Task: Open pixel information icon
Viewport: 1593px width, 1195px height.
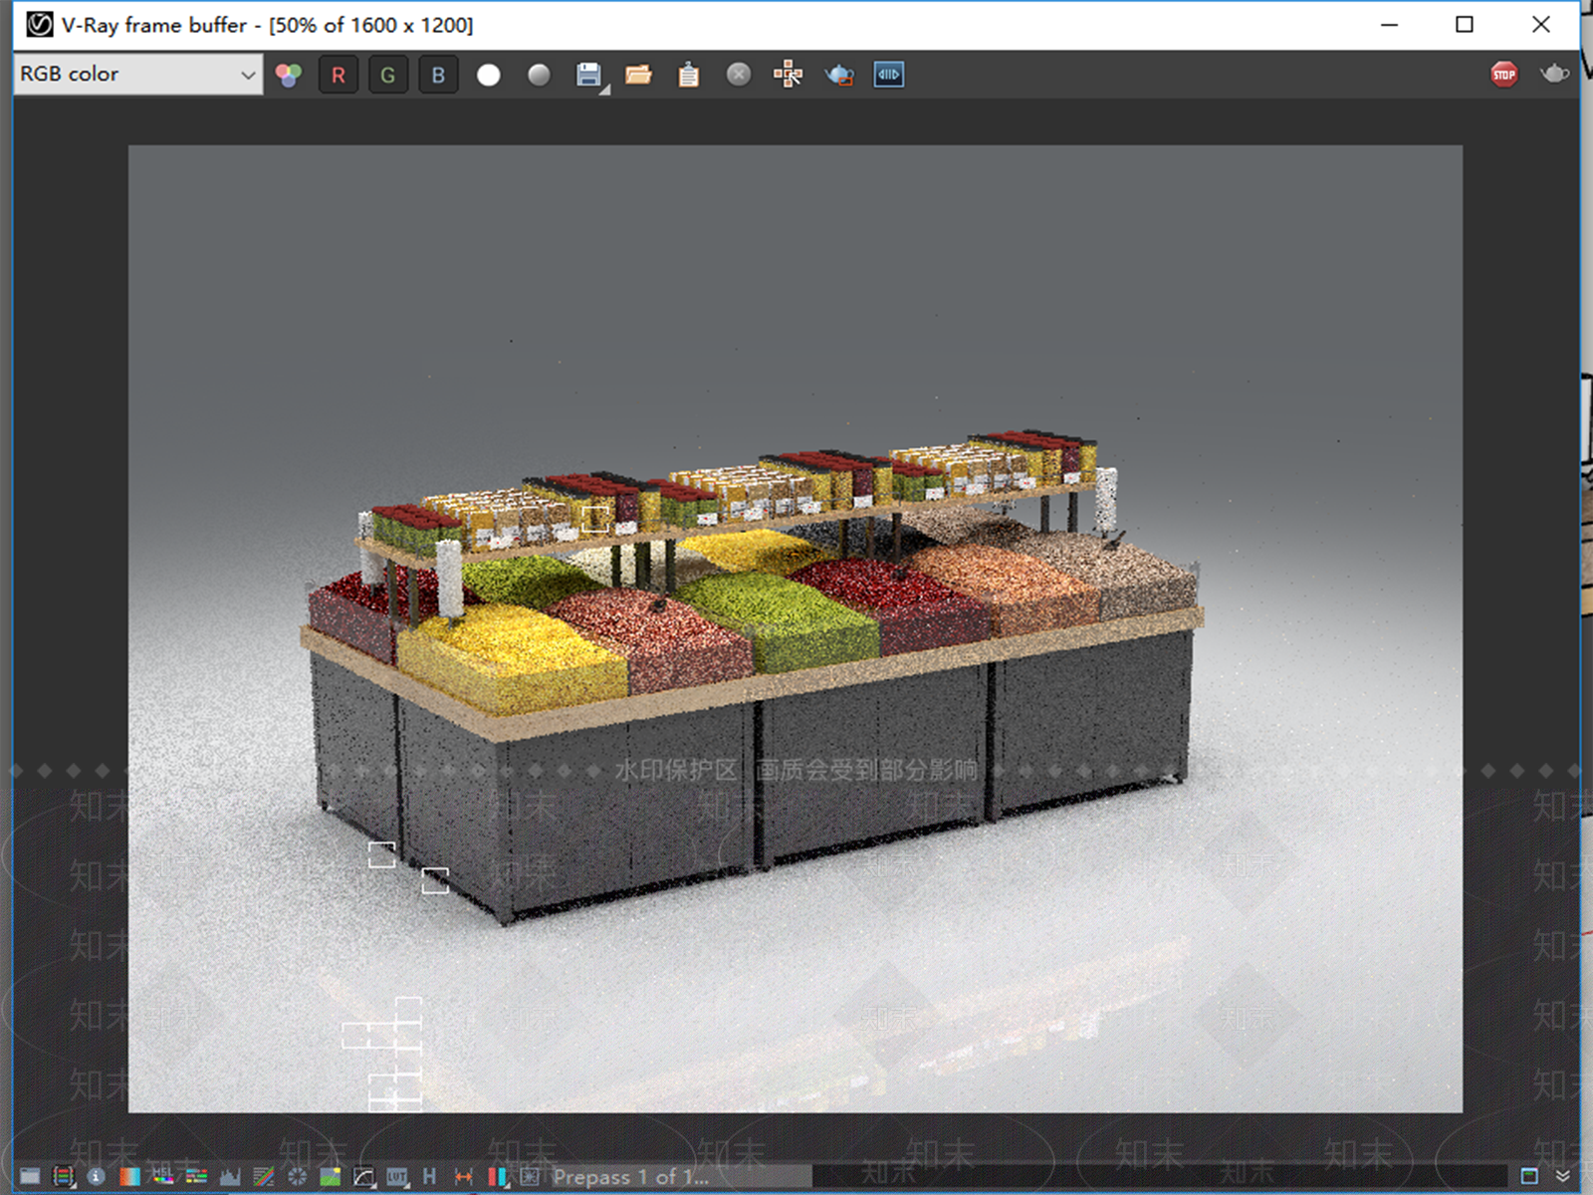Action: coord(96,1176)
